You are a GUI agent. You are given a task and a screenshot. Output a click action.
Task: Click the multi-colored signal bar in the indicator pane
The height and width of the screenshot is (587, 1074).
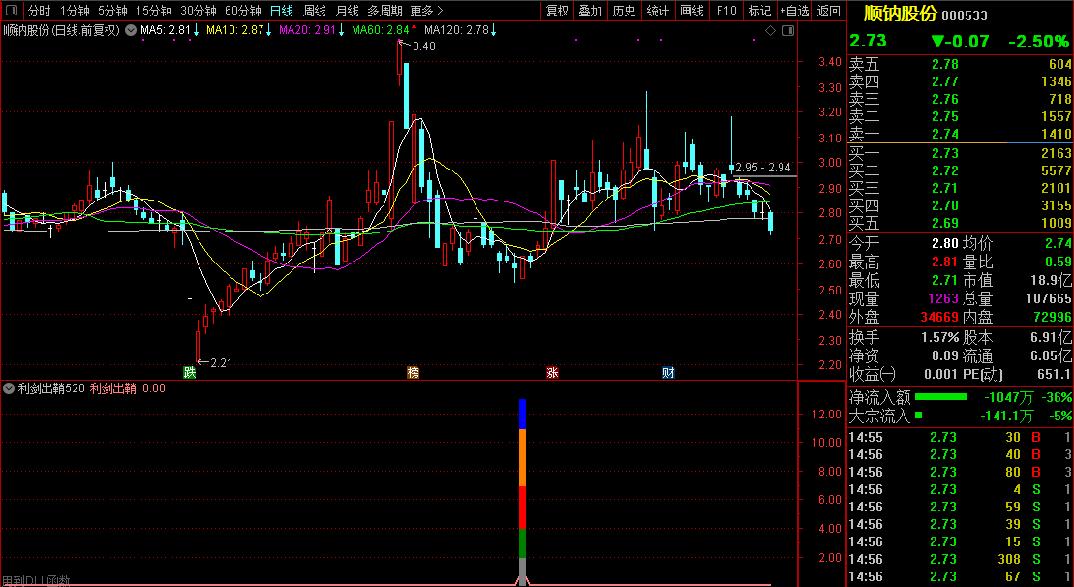(522, 492)
